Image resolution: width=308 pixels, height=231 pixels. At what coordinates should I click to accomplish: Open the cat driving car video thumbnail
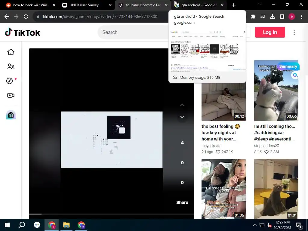[276, 90]
